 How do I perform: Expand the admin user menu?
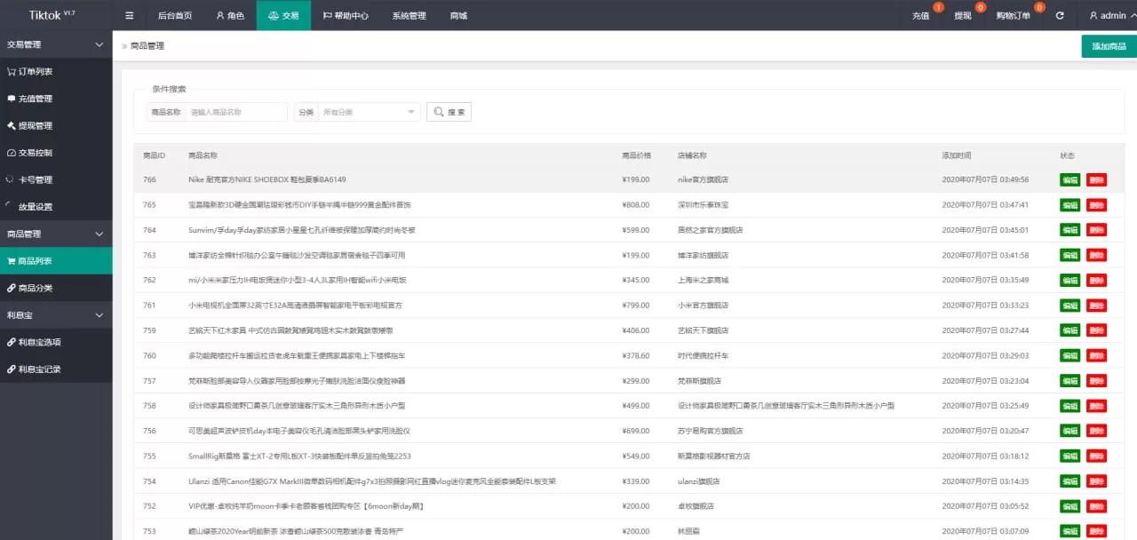(1112, 15)
